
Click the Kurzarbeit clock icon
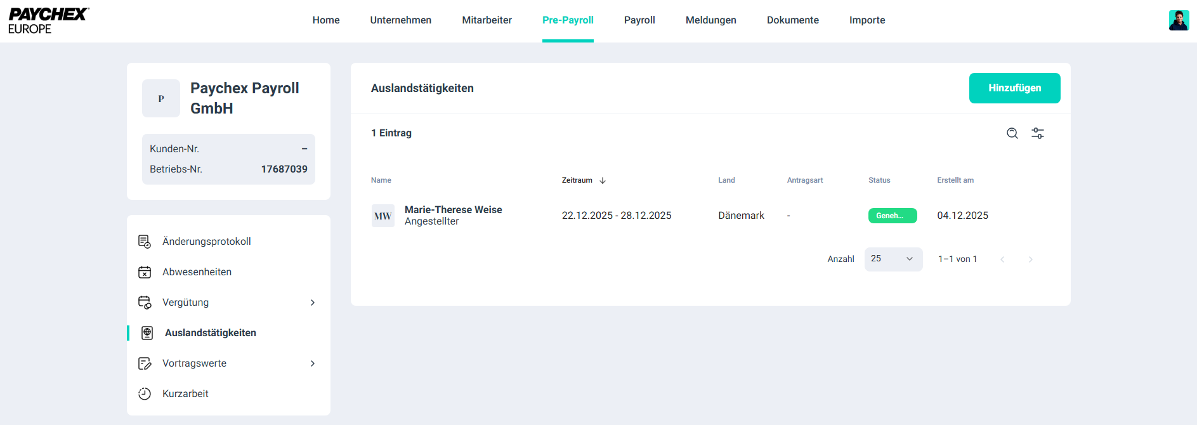145,394
